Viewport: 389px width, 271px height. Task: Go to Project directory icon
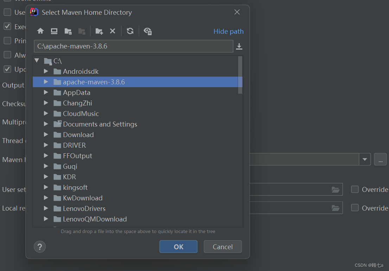(68, 31)
